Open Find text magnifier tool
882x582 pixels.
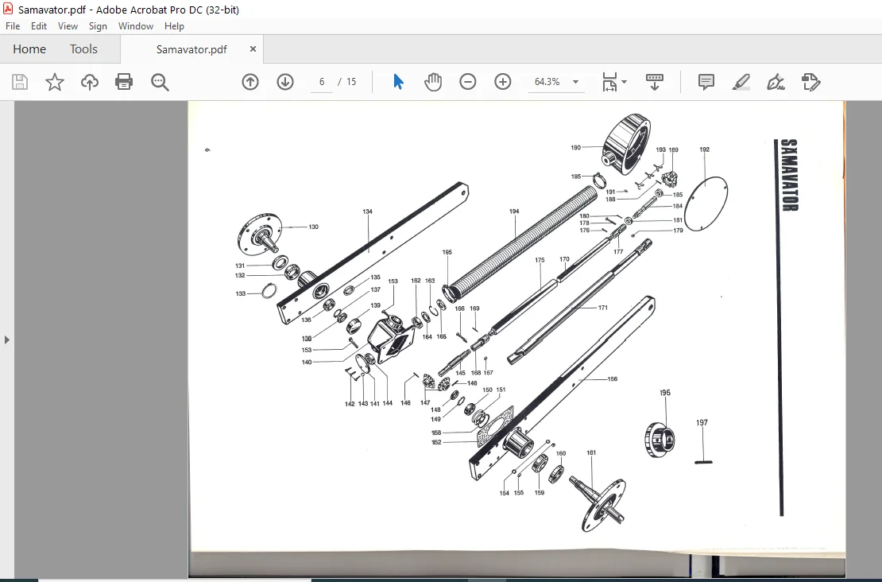point(160,82)
